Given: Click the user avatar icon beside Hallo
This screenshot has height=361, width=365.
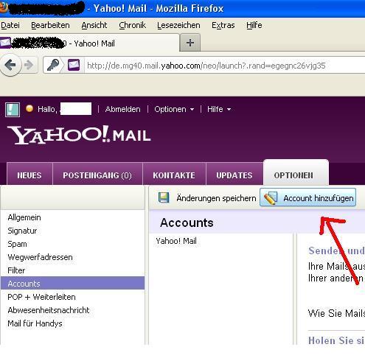Looking at the screenshot, I should click(x=13, y=110).
